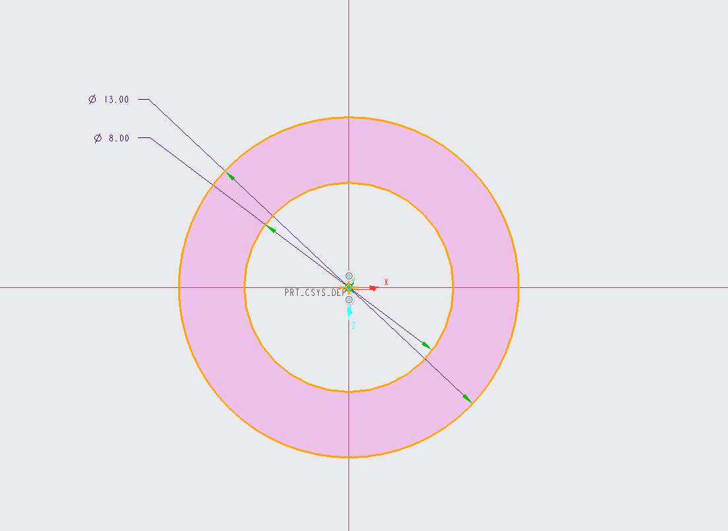Select the constraint symbol below the sketch origin
Image resolution: width=728 pixels, height=531 pixels.
coord(349,300)
